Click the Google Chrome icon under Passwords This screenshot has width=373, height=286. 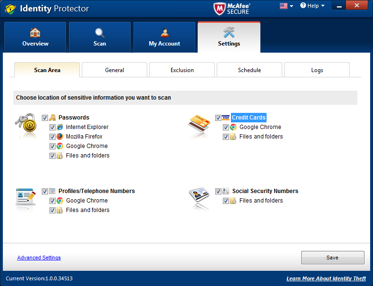click(x=60, y=146)
